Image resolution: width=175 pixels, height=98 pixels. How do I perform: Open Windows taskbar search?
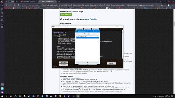click(7, 96)
